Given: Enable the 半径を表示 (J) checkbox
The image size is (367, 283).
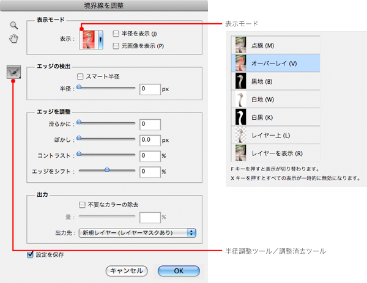Looking at the screenshot, I should (x=116, y=34).
